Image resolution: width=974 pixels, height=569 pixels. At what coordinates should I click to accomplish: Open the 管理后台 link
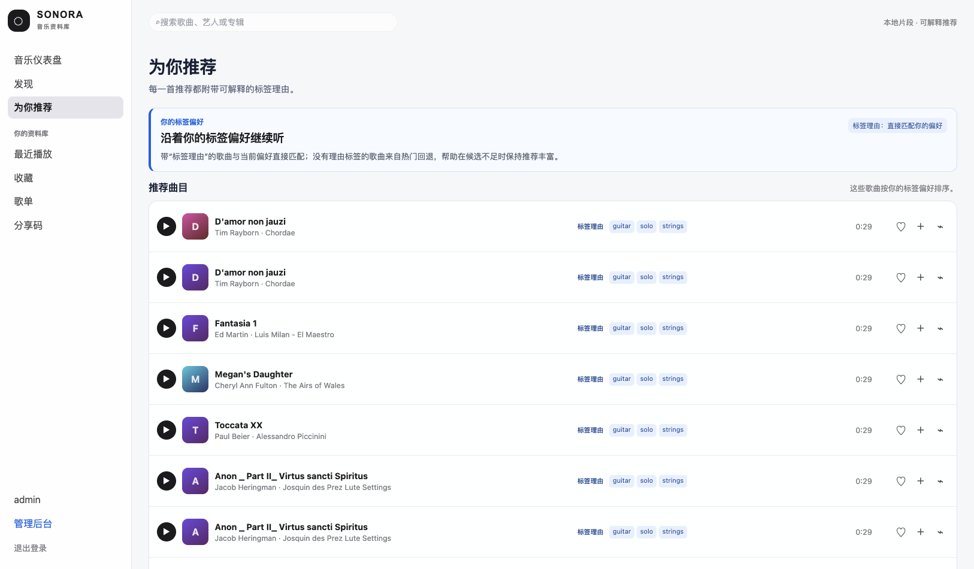[33, 523]
